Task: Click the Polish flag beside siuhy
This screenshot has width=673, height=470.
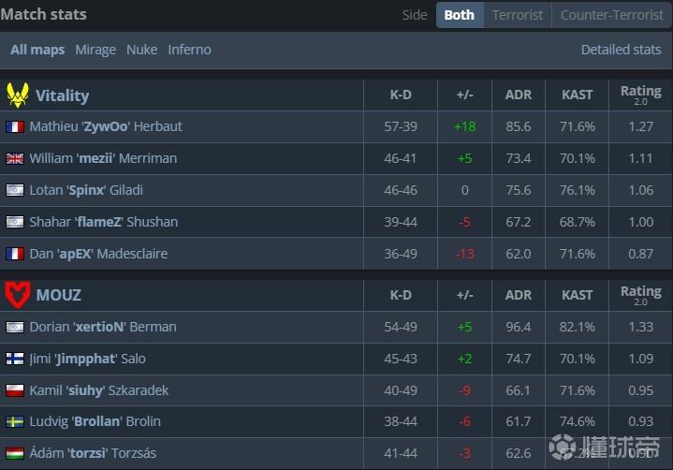Action: click(x=15, y=390)
